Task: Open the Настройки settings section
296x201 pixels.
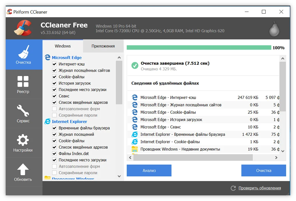Action: click(23, 143)
